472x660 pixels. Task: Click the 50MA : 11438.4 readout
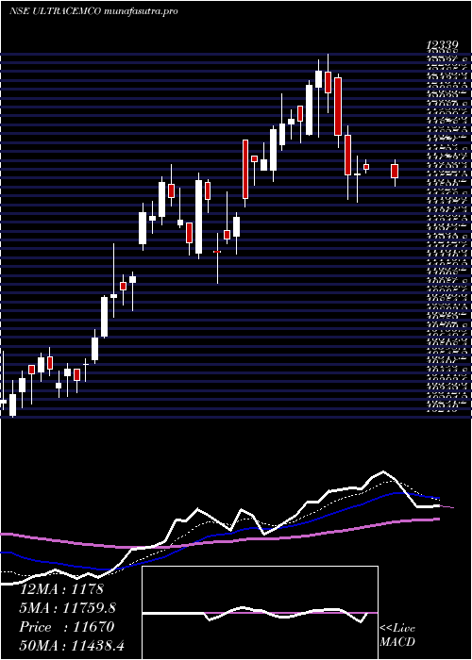(72, 646)
